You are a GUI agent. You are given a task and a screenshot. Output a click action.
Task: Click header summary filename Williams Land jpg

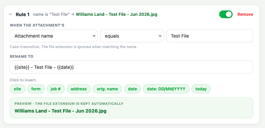pyautogui.click(x=117, y=14)
